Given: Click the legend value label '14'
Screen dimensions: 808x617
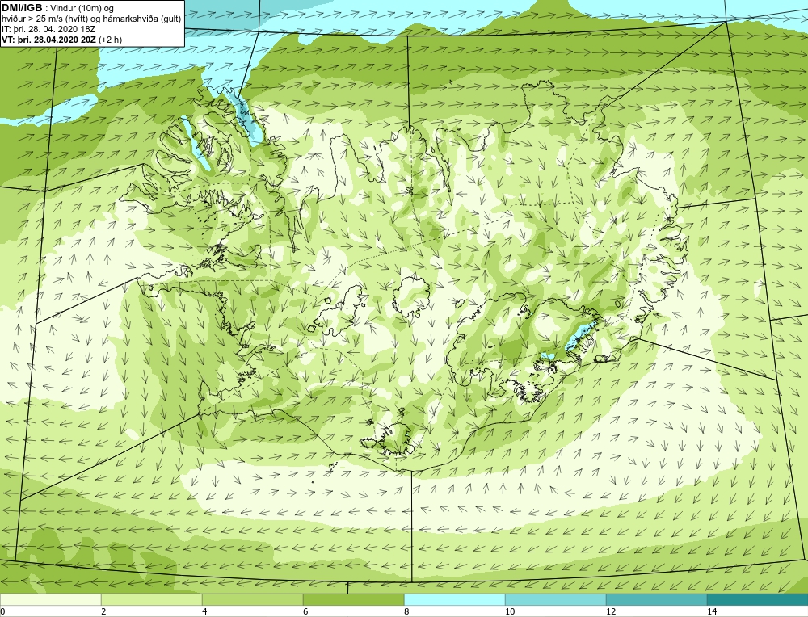Looking at the screenshot, I should 712,611.
